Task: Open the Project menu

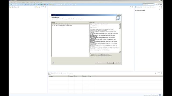Action: (x=31, y=2)
